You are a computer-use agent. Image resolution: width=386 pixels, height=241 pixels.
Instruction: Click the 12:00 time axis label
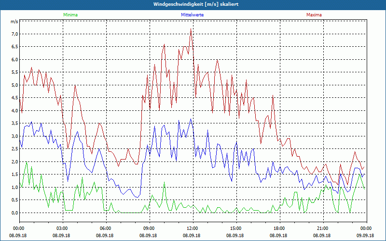[193, 228]
